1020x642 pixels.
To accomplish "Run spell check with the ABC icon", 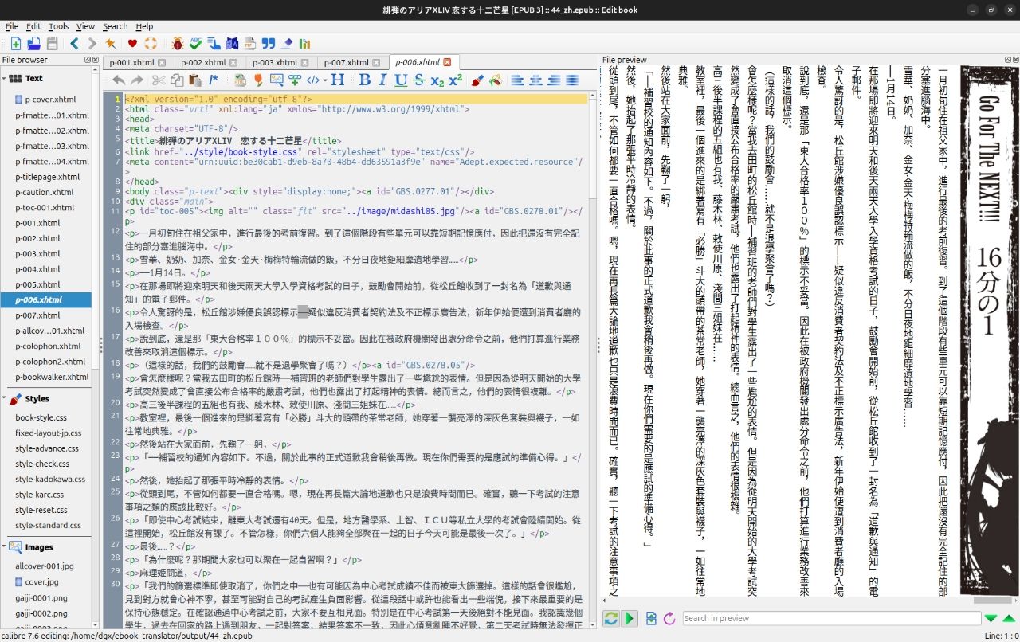I will click(196, 43).
